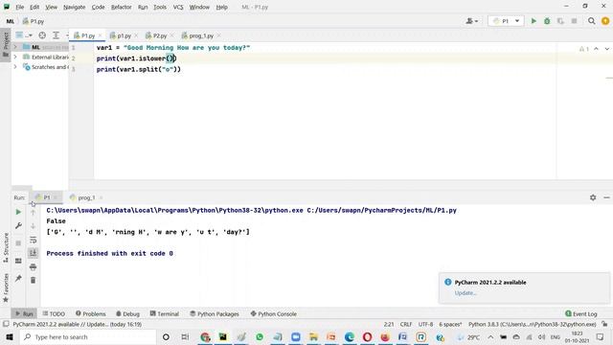Screen dimensions: 613x345
Task: Open the Code menu
Action: click(98, 7)
